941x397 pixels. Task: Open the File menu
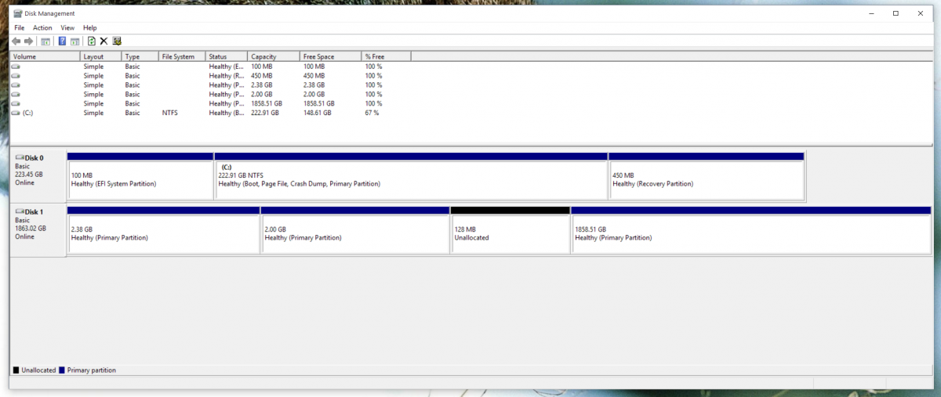20,27
